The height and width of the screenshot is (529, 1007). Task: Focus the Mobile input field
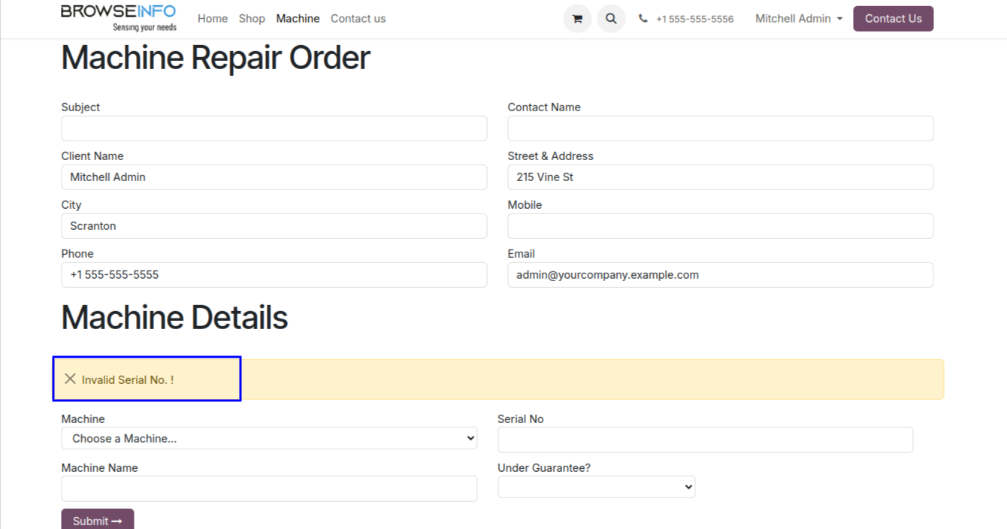pyautogui.click(x=720, y=226)
